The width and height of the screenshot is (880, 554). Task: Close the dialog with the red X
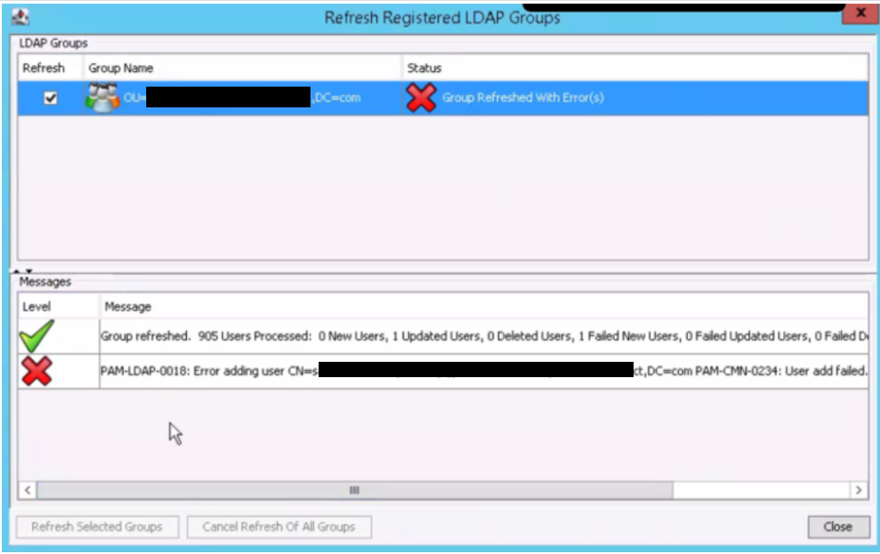(x=860, y=13)
